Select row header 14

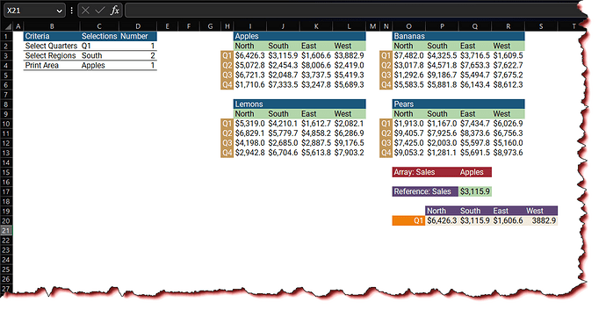tap(6, 162)
